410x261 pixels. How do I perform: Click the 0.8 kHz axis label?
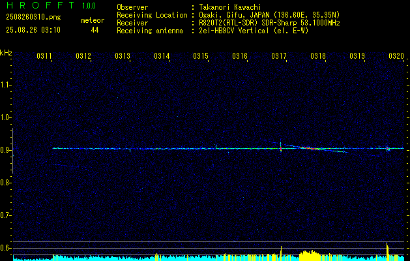coord(5,183)
